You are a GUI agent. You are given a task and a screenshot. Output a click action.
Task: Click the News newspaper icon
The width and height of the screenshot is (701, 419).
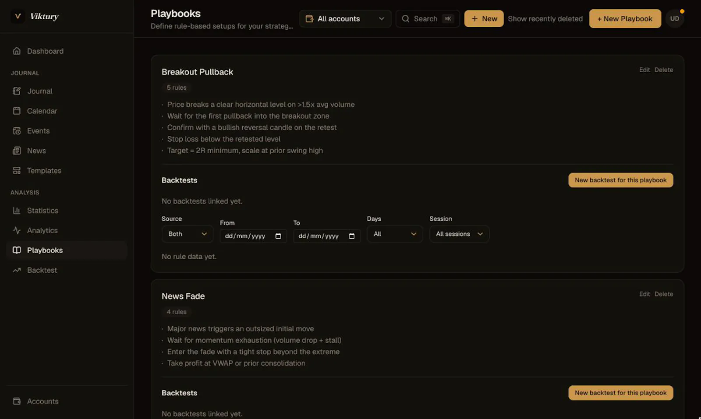click(x=17, y=151)
